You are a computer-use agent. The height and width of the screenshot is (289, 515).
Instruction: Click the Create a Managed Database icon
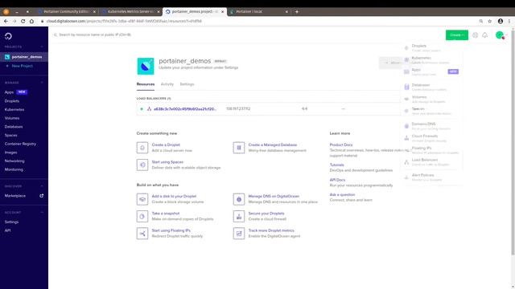[x=239, y=148]
